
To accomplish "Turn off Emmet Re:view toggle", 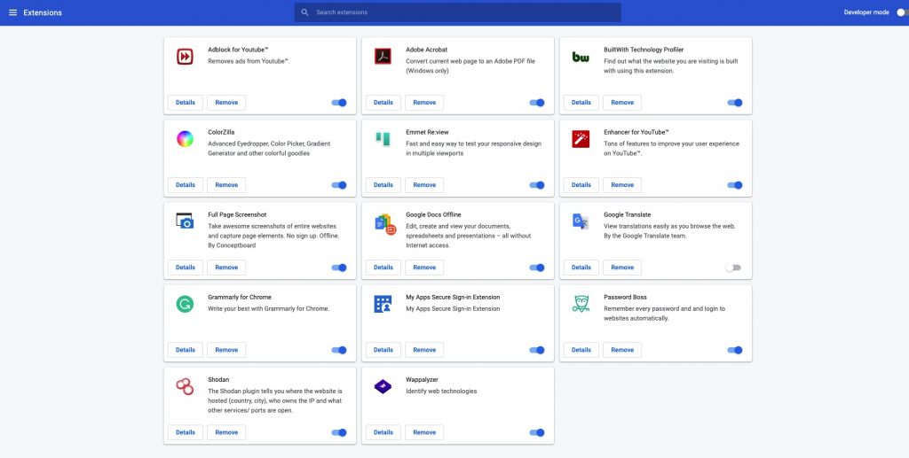I will tap(537, 185).
